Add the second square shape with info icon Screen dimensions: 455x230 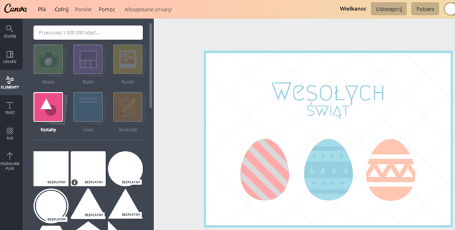88,169
